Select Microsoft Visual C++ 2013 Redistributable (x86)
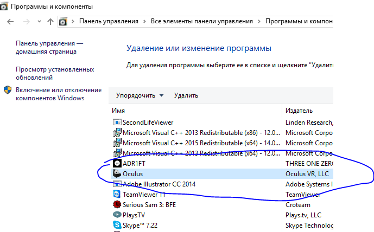374x232 pixels. 201,133
